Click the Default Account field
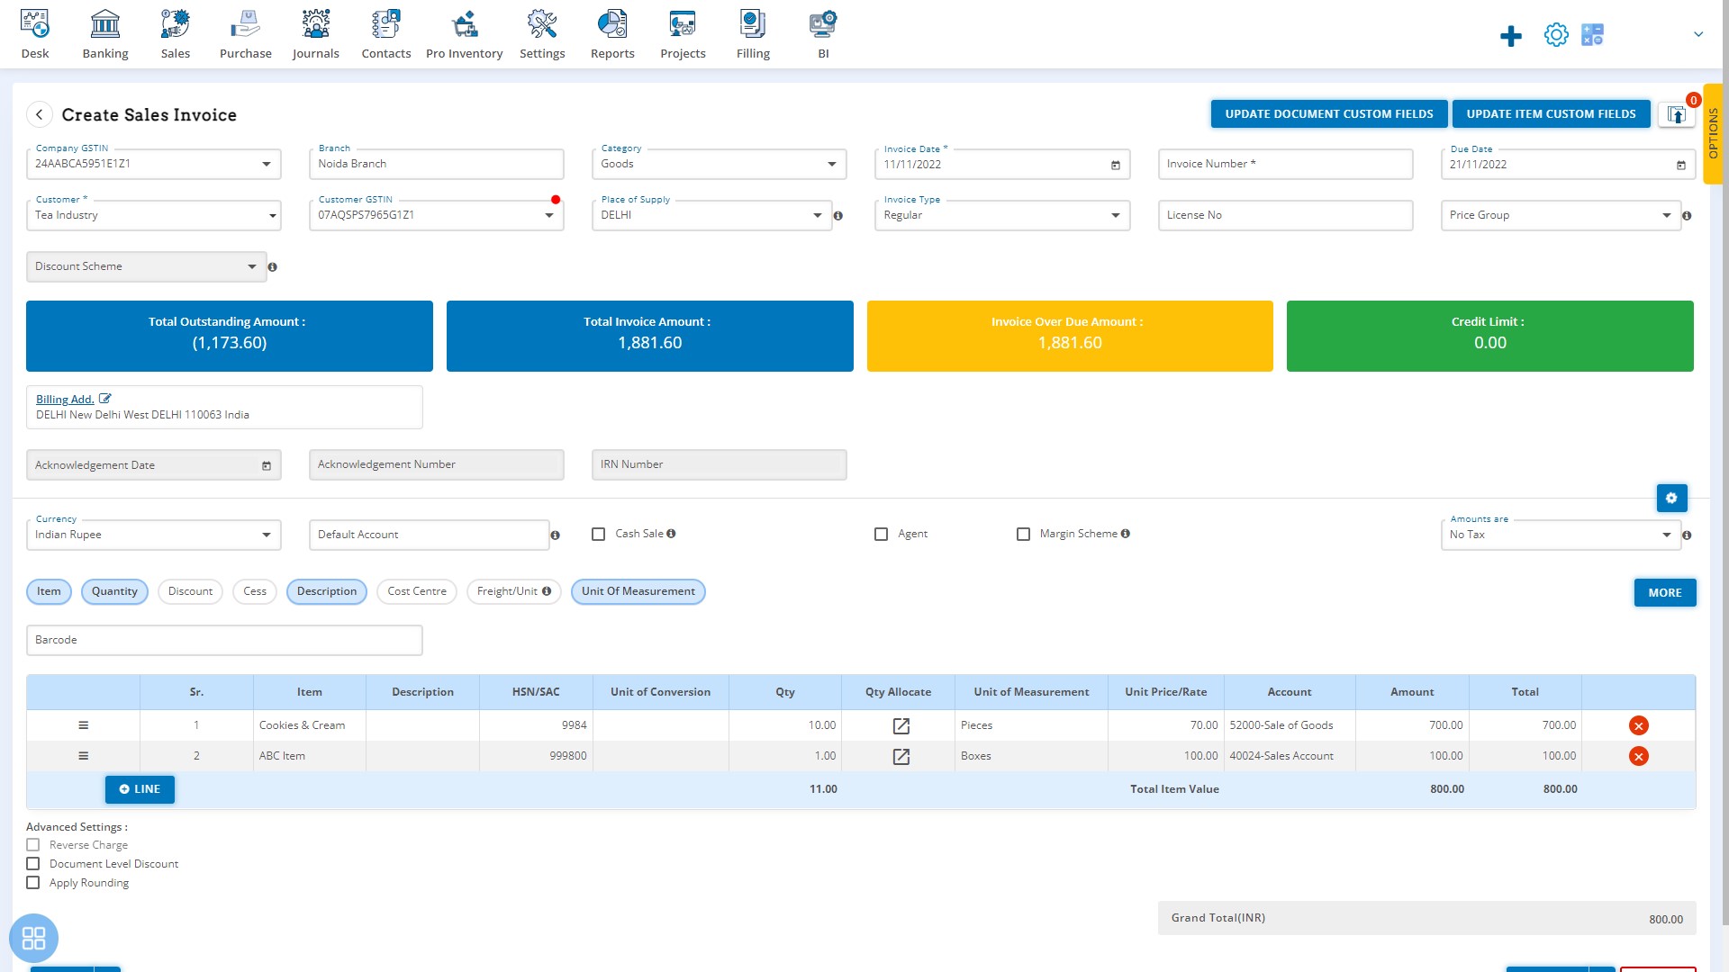Image resolution: width=1729 pixels, height=972 pixels. [429, 535]
